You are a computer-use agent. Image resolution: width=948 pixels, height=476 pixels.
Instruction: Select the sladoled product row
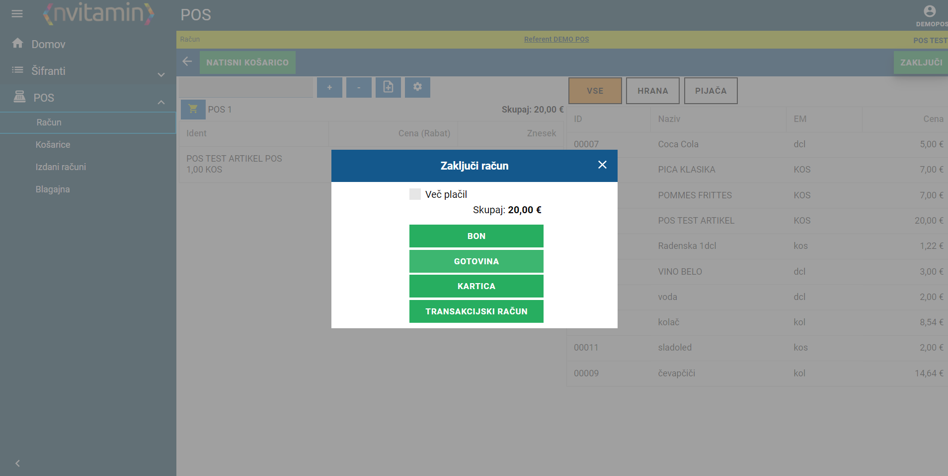pos(757,348)
